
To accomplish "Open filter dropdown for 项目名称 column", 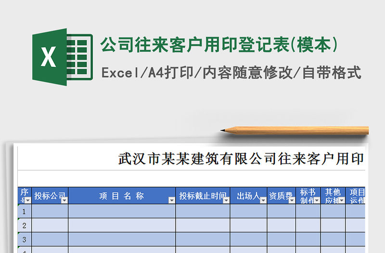I will [172, 201].
